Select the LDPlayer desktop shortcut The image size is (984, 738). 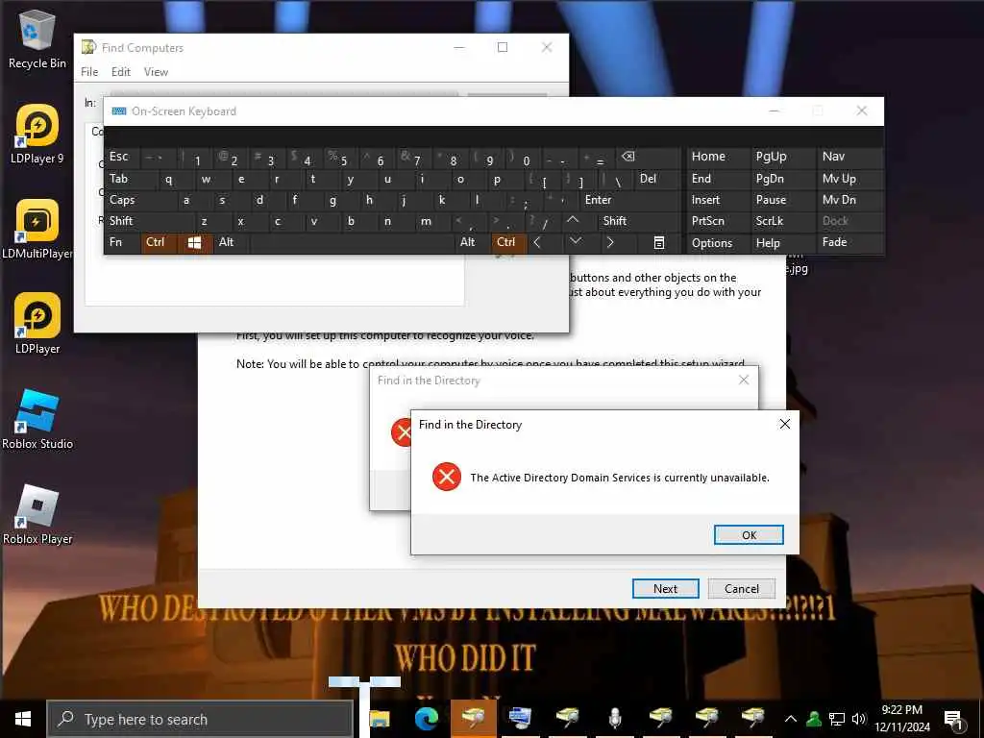37,325
